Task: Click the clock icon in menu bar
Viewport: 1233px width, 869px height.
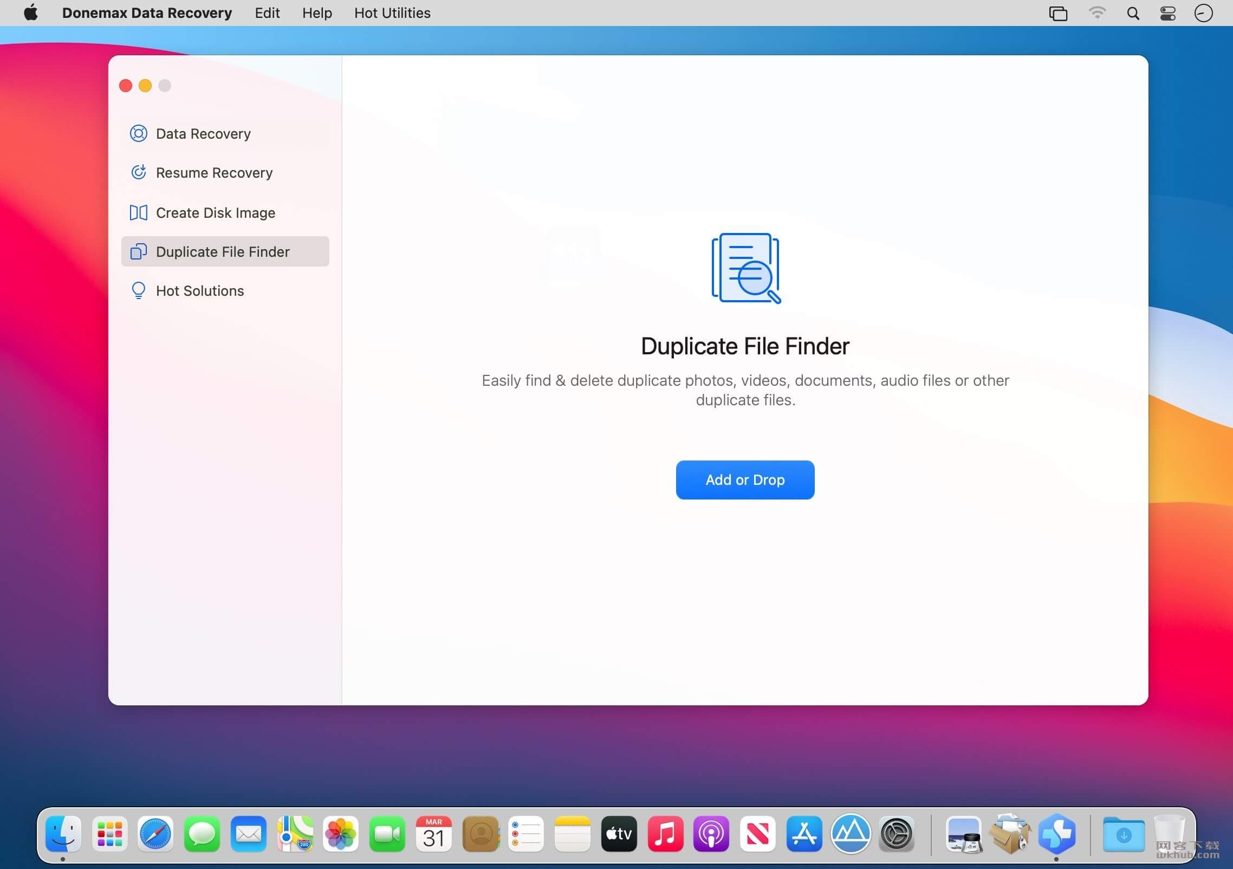Action: pos(1203,13)
